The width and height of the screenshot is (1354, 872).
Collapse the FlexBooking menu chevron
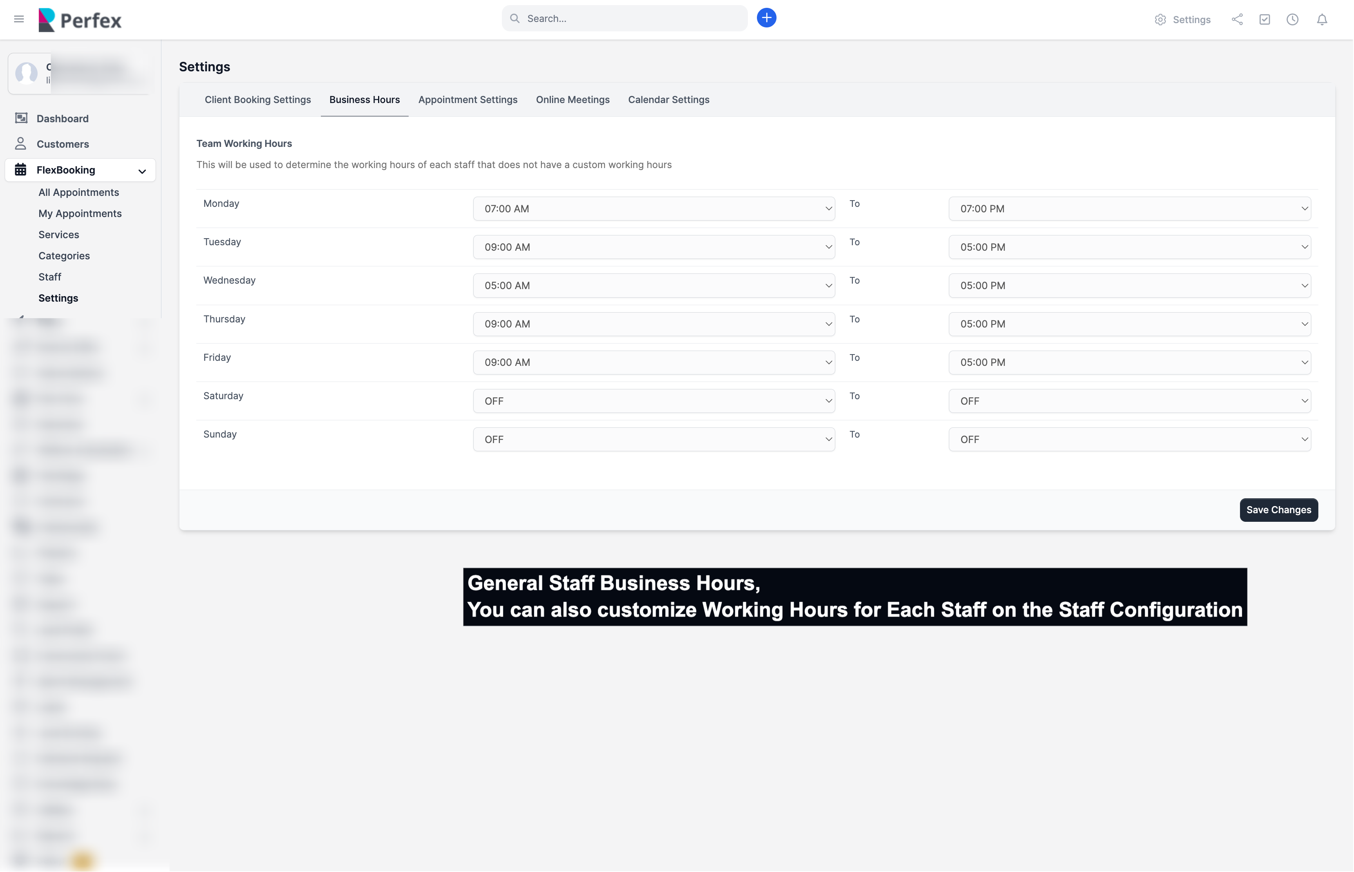pyautogui.click(x=142, y=171)
